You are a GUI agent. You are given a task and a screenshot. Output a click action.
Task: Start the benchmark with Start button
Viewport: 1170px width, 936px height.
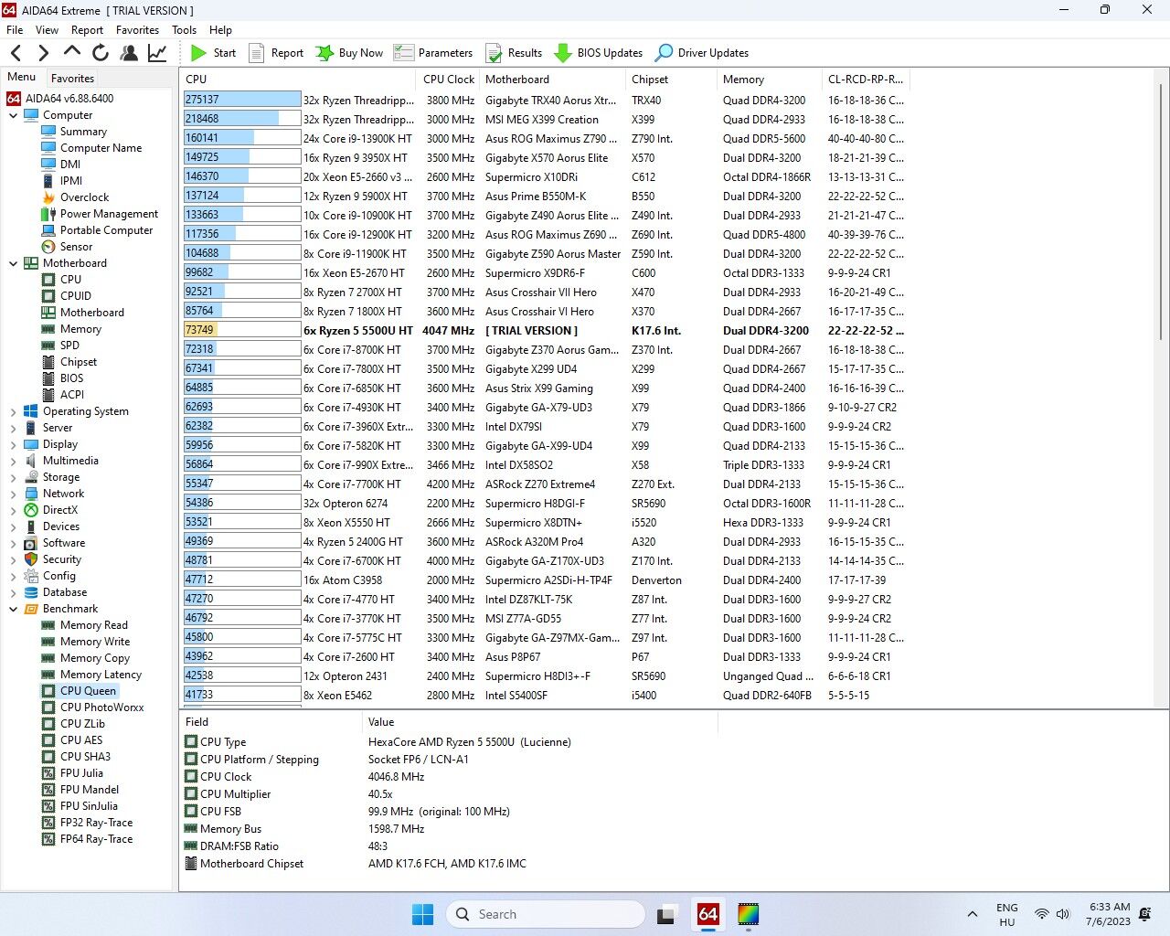tap(213, 53)
